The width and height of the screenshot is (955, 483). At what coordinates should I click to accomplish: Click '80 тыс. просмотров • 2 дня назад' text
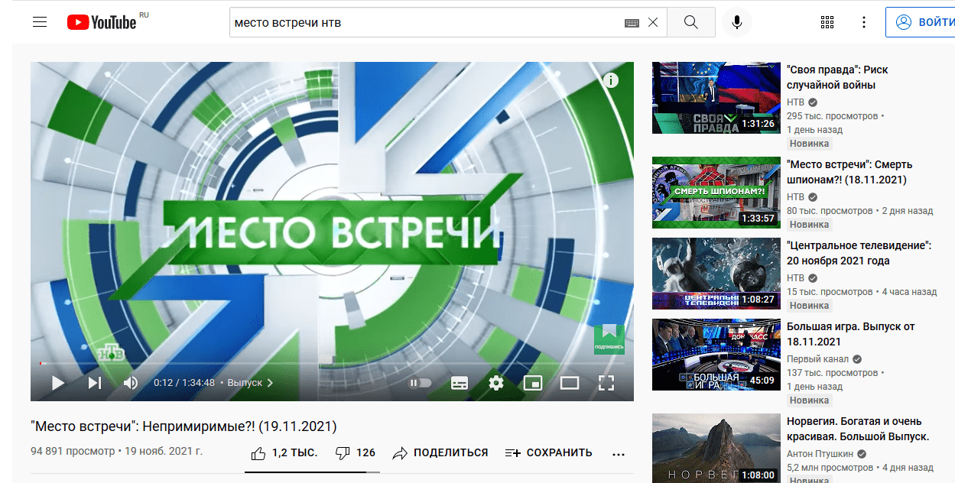(859, 211)
